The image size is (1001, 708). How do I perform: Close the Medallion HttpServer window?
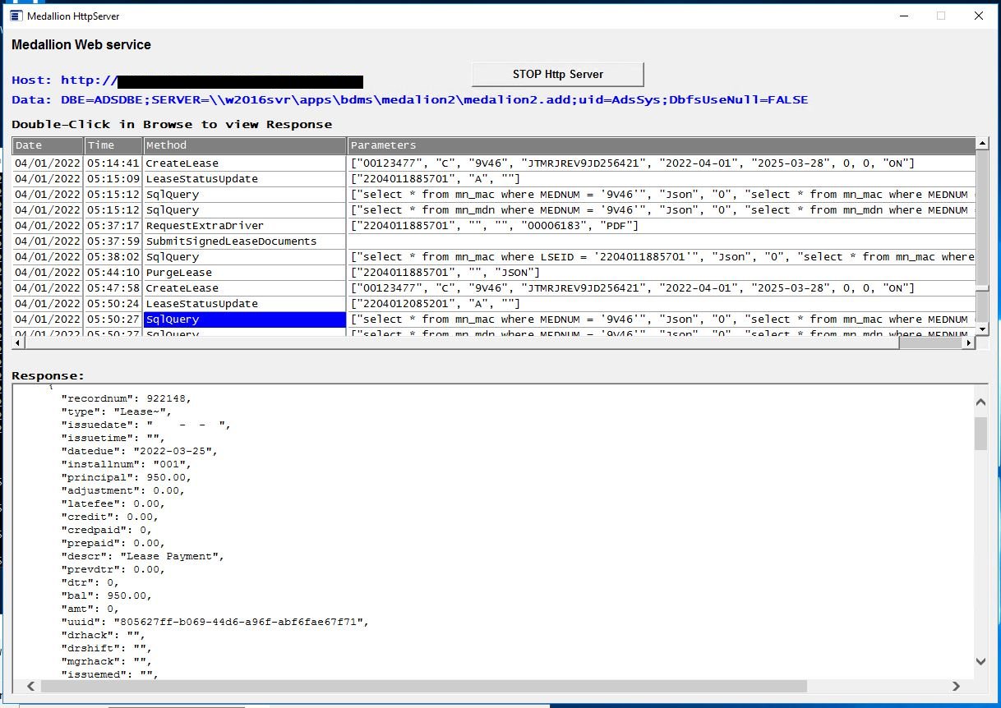point(979,16)
